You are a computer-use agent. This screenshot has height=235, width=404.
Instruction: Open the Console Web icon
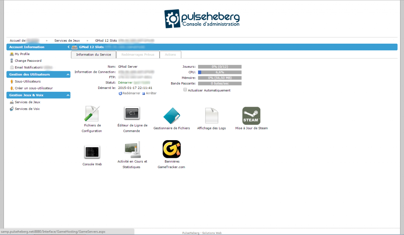(x=92, y=152)
